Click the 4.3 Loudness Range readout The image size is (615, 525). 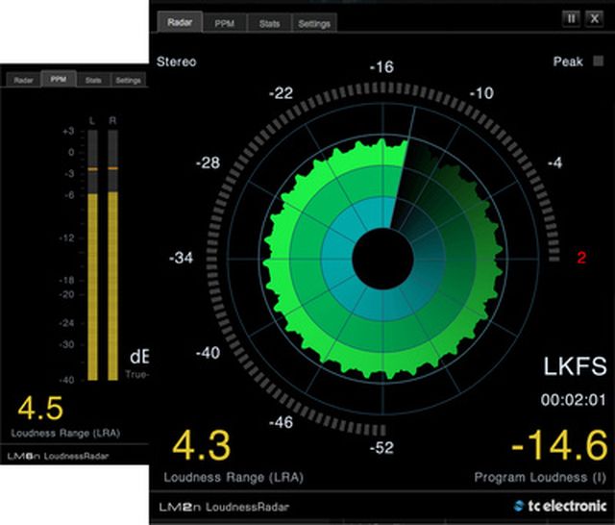coord(201,446)
